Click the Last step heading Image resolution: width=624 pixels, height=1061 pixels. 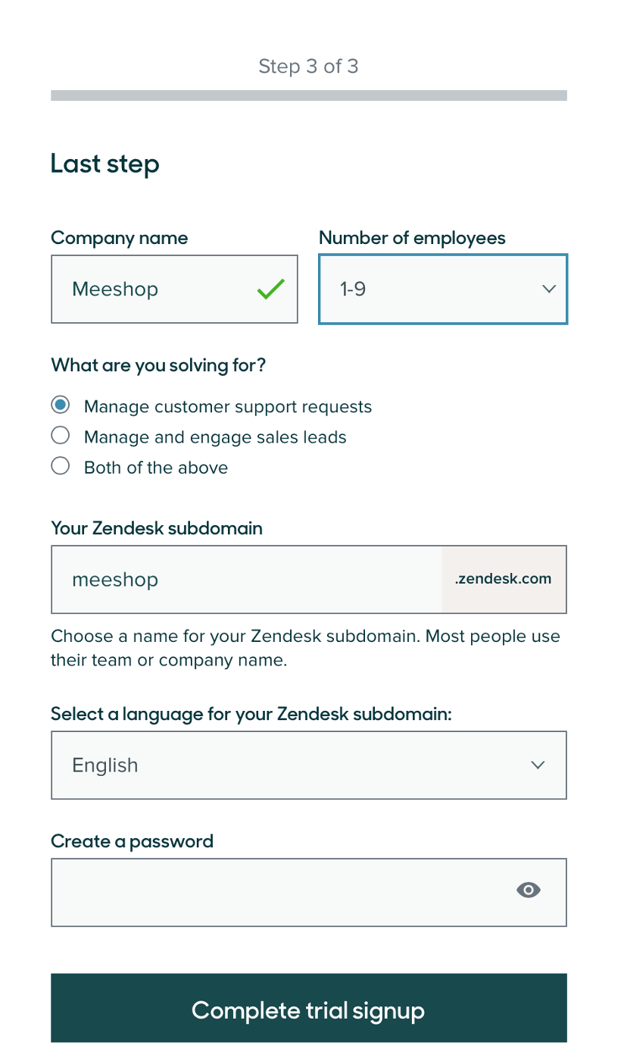(105, 164)
